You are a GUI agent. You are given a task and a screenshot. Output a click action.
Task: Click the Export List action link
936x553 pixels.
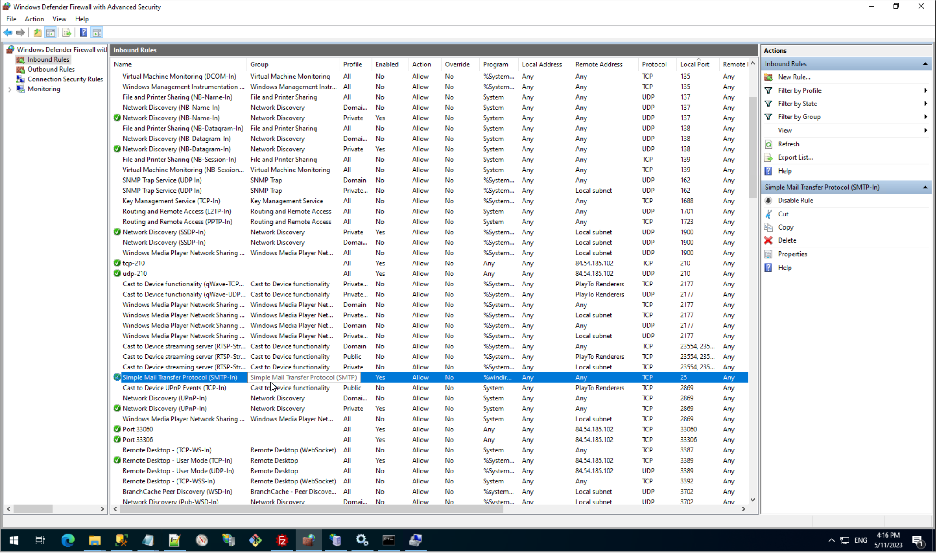[795, 157]
